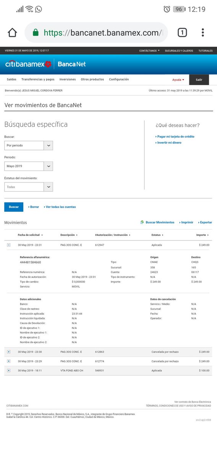
Task: Click the Origen account 24623
Action: pyautogui.click(x=154, y=272)
